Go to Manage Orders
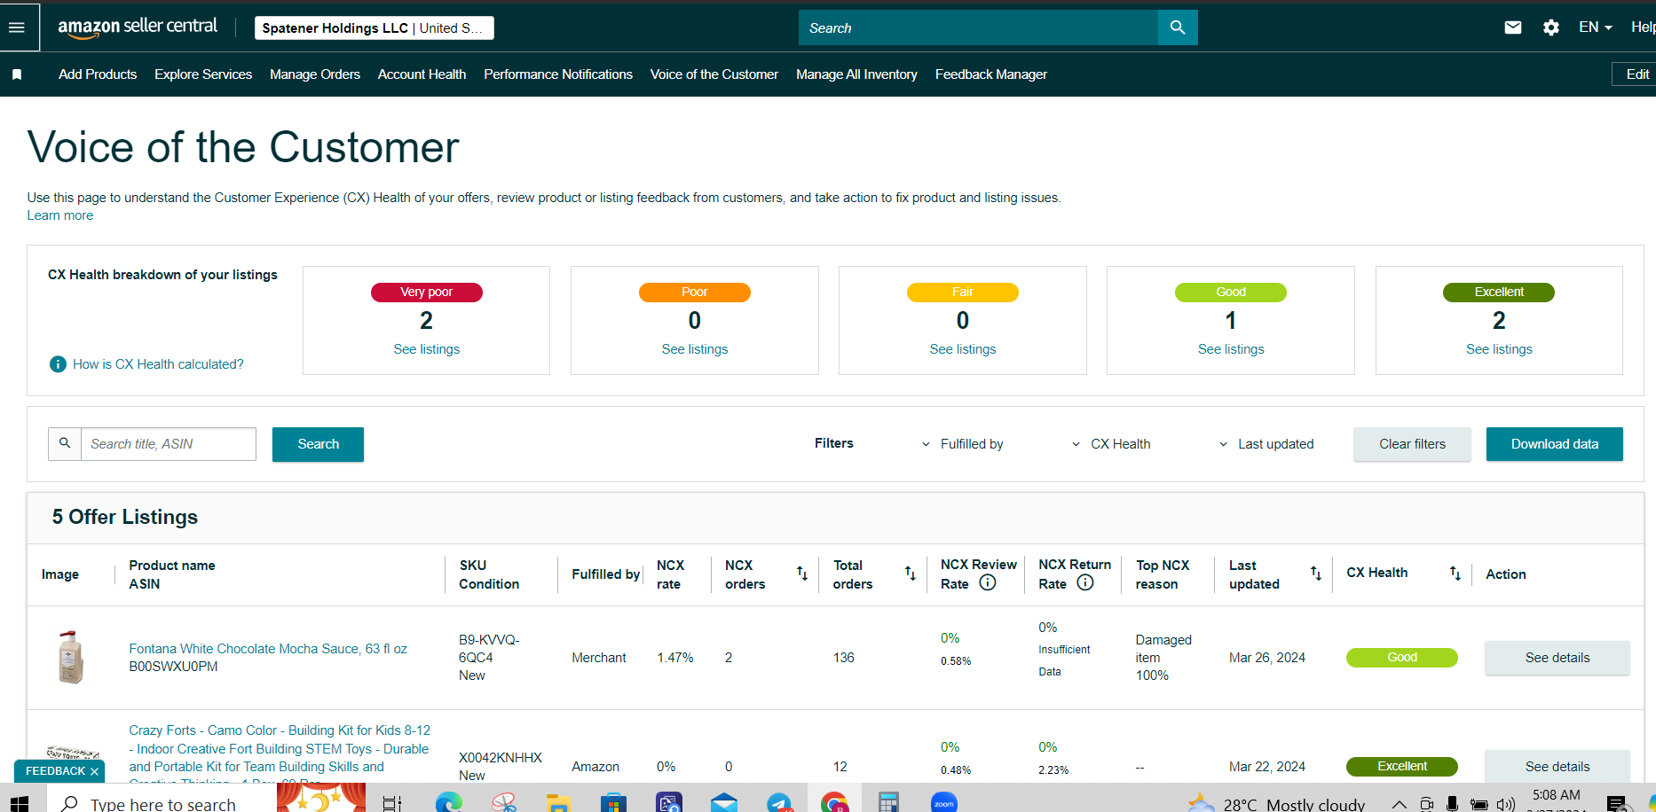The height and width of the screenshot is (812, 1656). point(315,74)
